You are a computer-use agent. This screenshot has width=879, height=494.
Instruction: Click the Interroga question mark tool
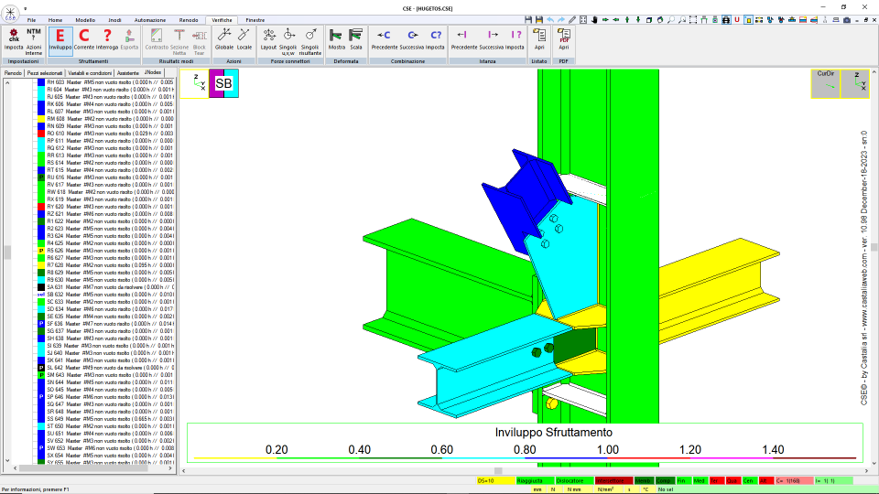point(107,39)
